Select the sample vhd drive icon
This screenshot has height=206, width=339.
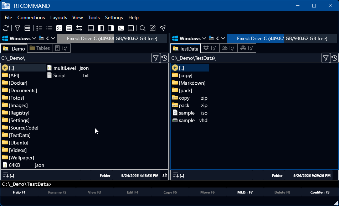tap(175, 120)
